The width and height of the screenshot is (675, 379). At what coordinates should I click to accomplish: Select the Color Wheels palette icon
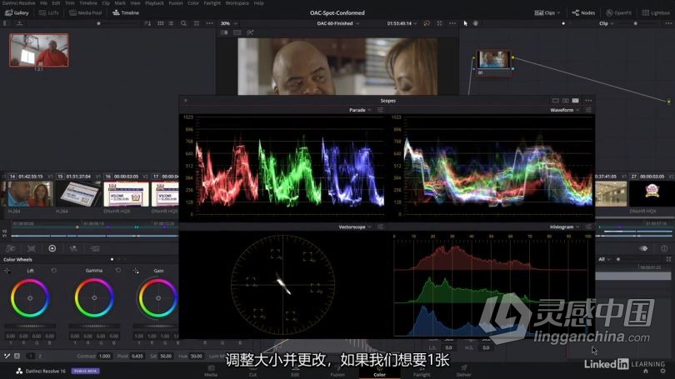pos(52,249)
